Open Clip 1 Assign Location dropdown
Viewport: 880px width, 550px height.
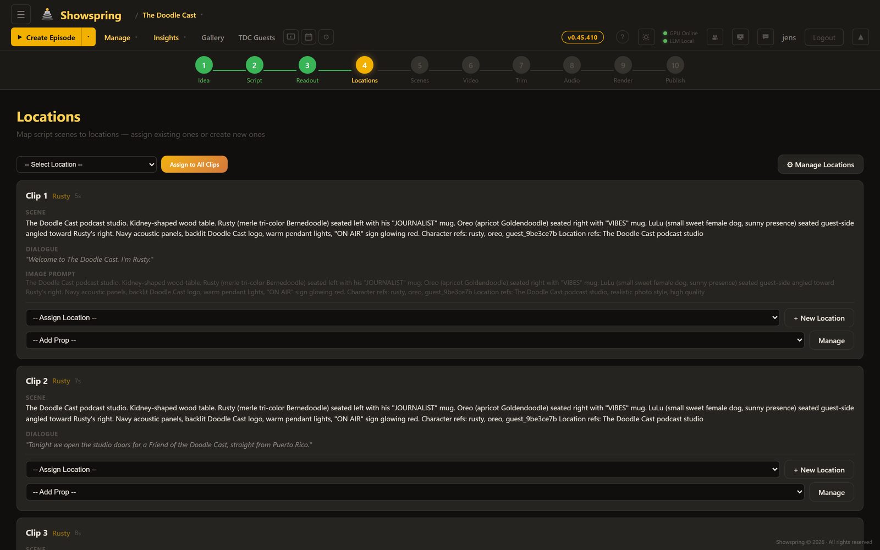tap(403, 317)
